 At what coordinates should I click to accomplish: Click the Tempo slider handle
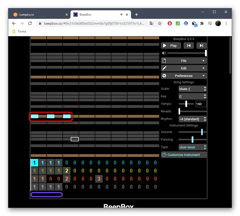[x=186, y=104]
